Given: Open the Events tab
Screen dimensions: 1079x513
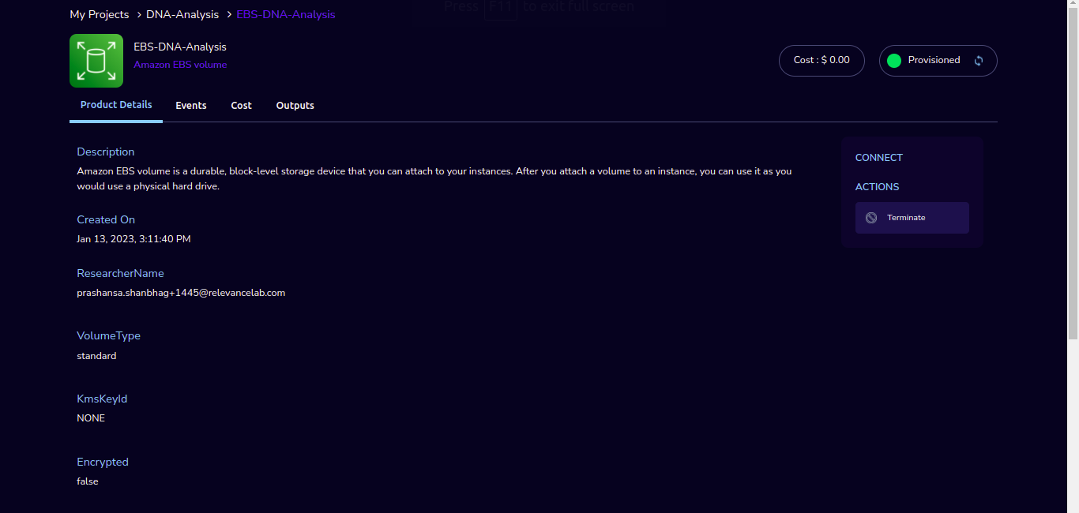Looking at the screenshot, I should point(191,106).
